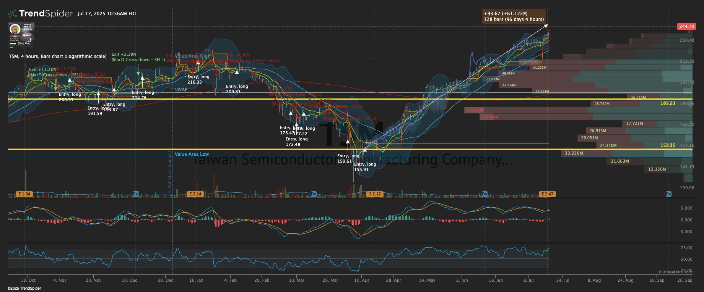The height and width of the screenshot is (292, 704).
Task: Click the Entry, long 172.48 annotation
Action: click(x=297, y=142)
